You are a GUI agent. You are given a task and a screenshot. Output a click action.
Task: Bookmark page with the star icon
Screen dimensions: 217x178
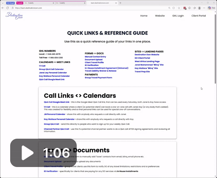tap(179, 8)
